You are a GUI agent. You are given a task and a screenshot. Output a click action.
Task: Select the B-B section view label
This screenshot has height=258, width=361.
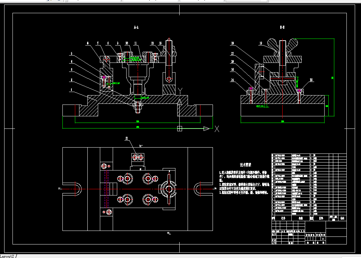click(x=282, y=27)
